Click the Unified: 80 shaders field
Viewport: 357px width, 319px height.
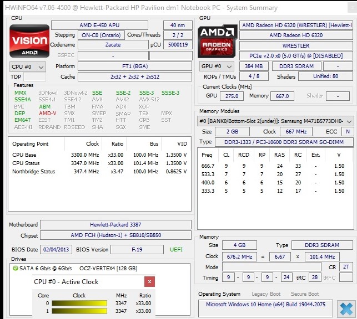[325, 76]
